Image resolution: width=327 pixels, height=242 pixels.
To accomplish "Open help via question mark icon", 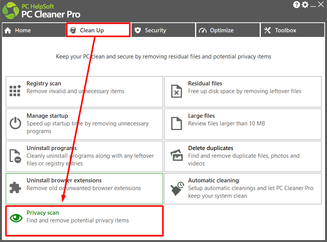I will 296,5.
